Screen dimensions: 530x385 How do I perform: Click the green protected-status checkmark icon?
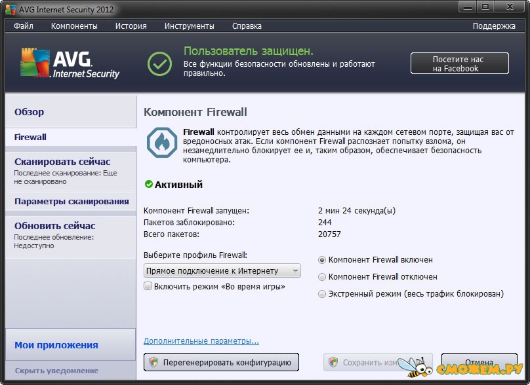[159, 64]
